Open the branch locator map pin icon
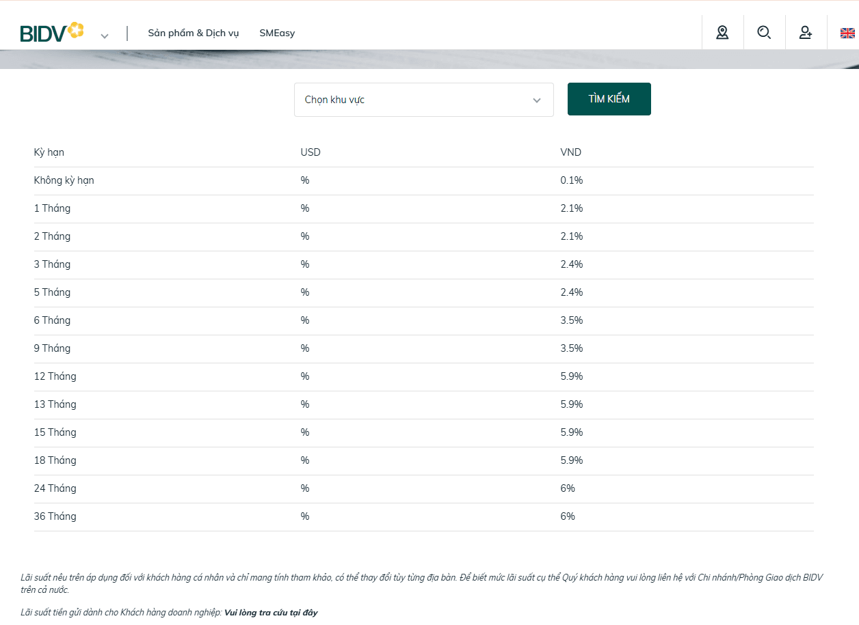 722,32
